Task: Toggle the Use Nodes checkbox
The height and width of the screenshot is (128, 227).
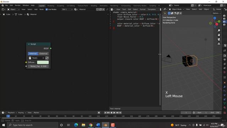Action: pyautogui.click(x=46, y=10)
